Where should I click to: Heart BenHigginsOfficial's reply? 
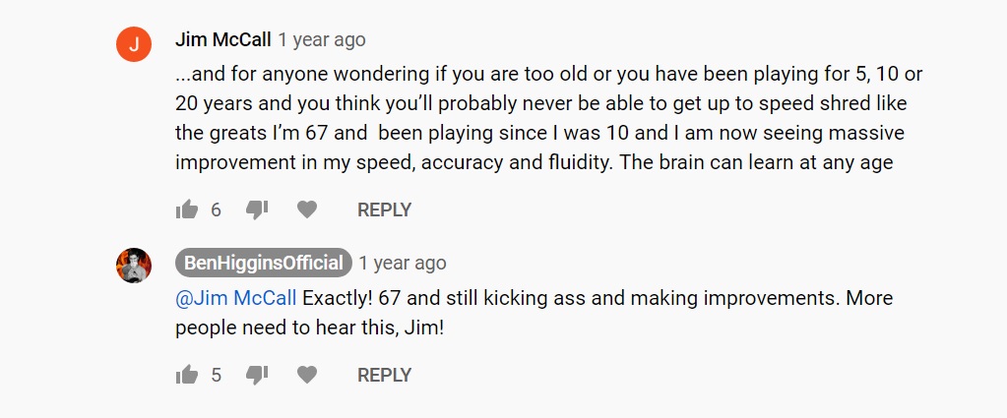[x=307, y=375]
